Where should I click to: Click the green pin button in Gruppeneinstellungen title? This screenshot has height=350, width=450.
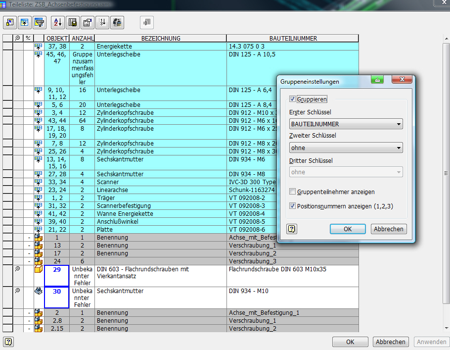coord(377,80)
